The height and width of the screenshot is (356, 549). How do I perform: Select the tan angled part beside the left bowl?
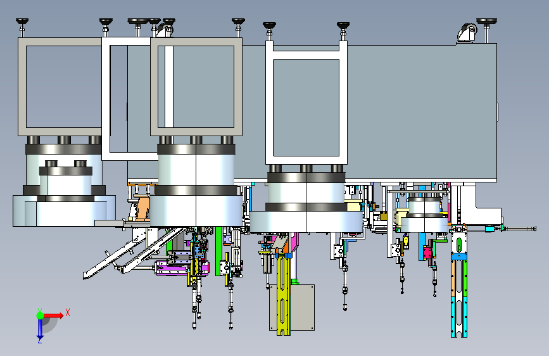click(x=143, y=209)
